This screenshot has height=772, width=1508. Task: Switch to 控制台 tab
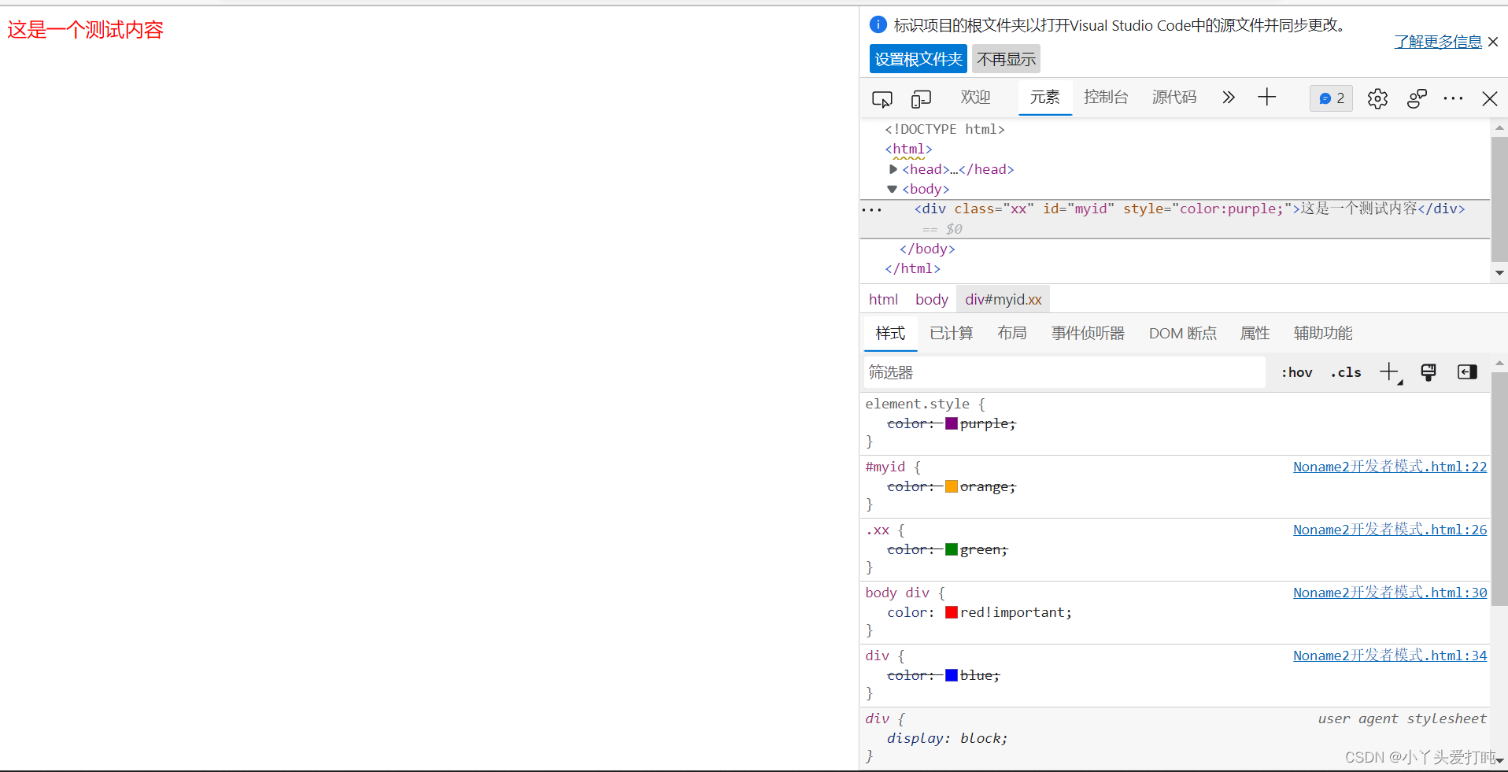point(1106,97)
